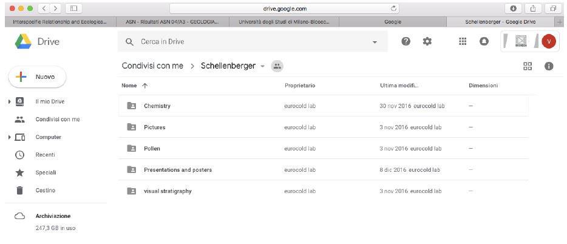Click the Nuovo button

click(x=37, y=76)
